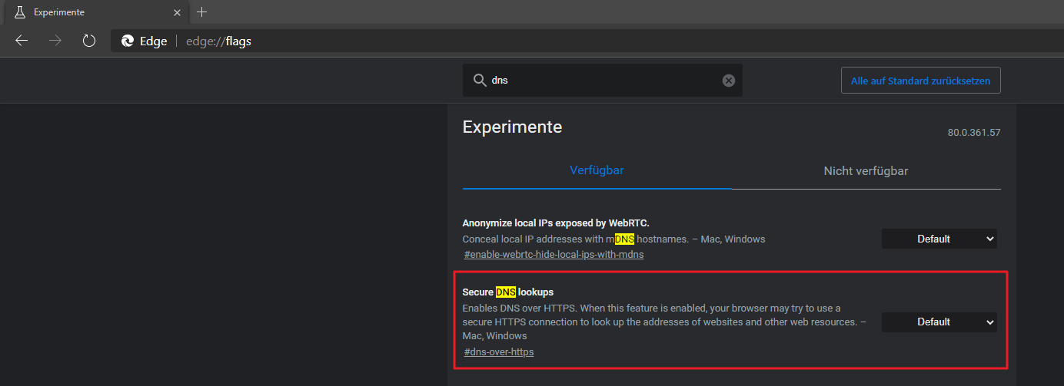Click the Anonymize local IPs exposed by WebRTC title
Screen dimensions: 1064x386
point(556,223)
